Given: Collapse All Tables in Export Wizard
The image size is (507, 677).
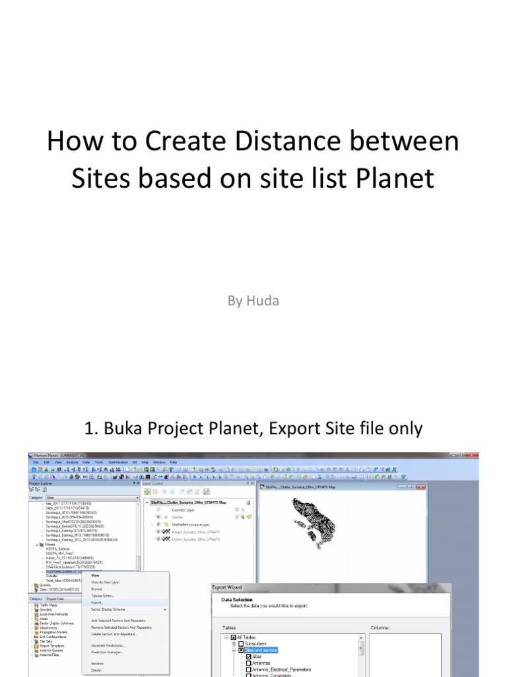Looking at the screenshot, I should pos(226,637).
